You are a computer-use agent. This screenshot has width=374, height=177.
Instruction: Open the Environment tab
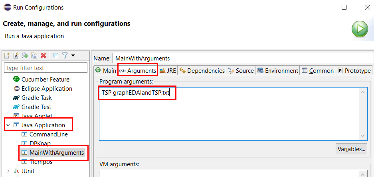(x=278, y=70)
